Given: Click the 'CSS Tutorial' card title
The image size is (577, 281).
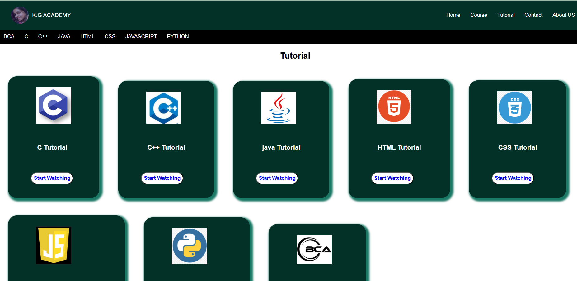Looking at the screenshot, I should tap(518, 147).
